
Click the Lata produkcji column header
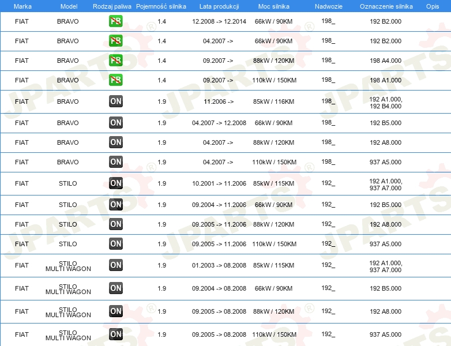[x=219, y=6]
